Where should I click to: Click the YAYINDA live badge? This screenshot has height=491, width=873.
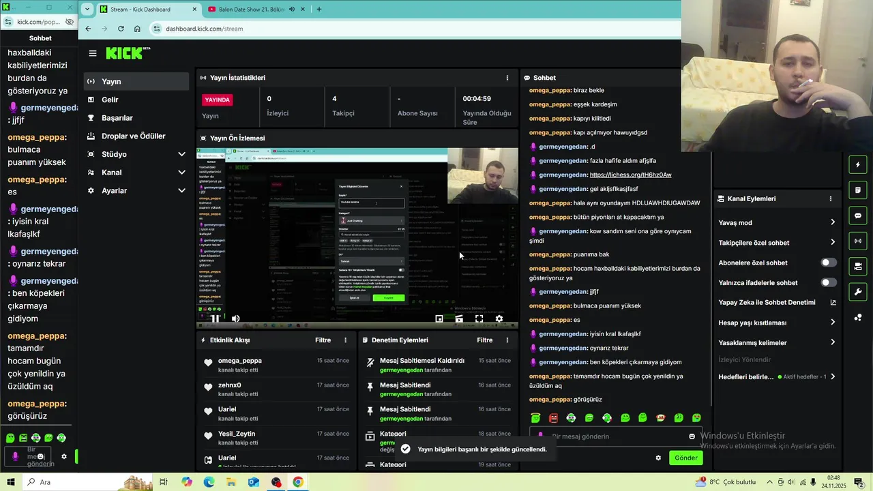tap(217, 100)
